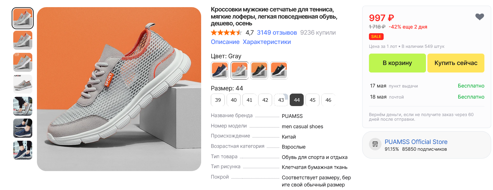
Task: Jump to the Описание section
Action: 225,42
